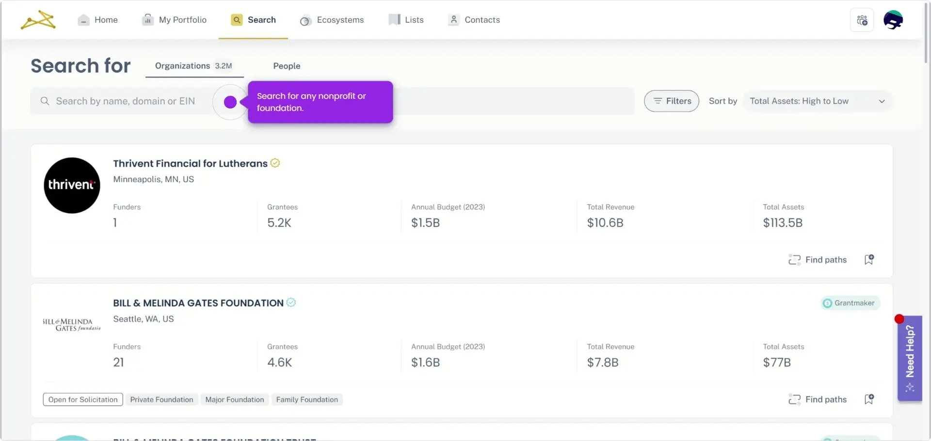The image size is (931, 441).
Task: Open the Lists bookmark section
Action: 406,20
